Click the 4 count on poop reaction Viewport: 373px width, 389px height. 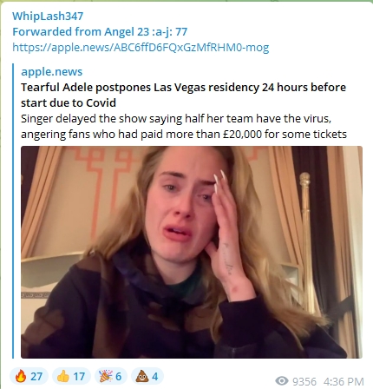tap(155, 377)
